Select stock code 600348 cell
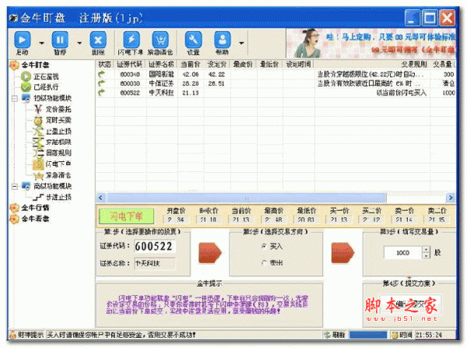The width and height of the screenshot is (467, 348). click(x=130, y=75)
